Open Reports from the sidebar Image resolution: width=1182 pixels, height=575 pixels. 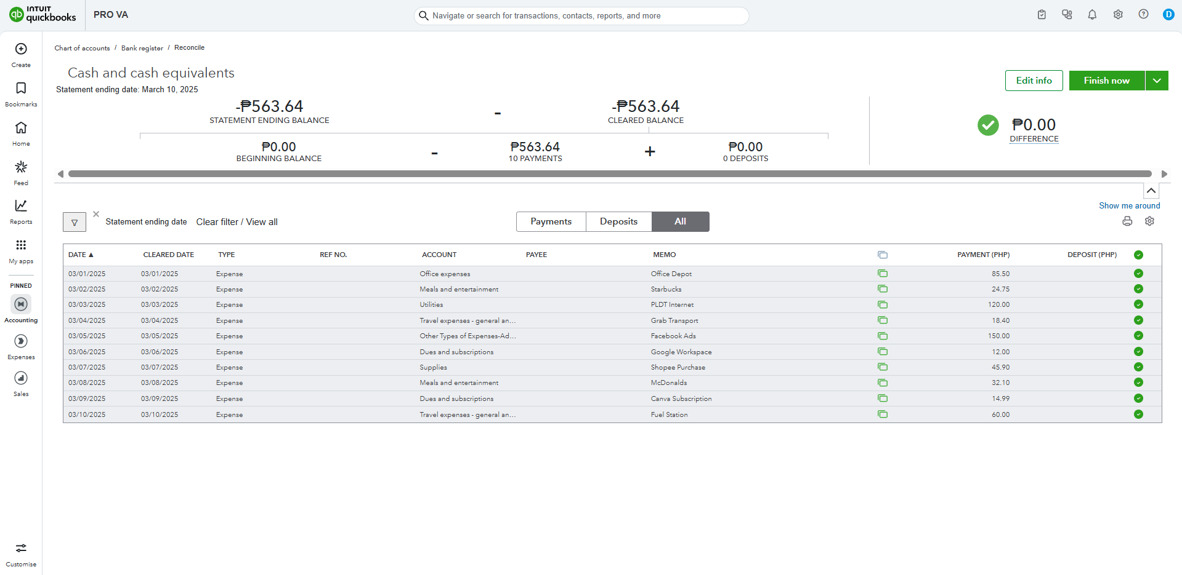click(21, 212)
